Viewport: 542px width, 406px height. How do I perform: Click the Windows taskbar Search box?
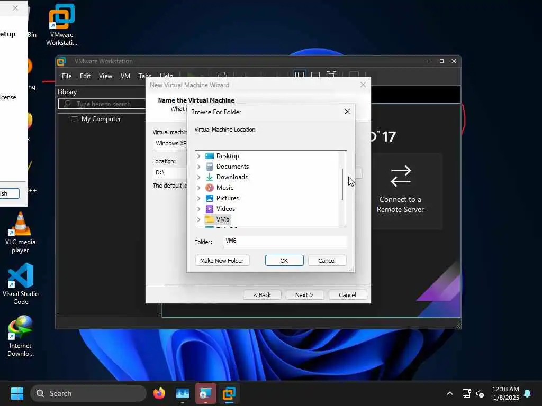(88, 393)
